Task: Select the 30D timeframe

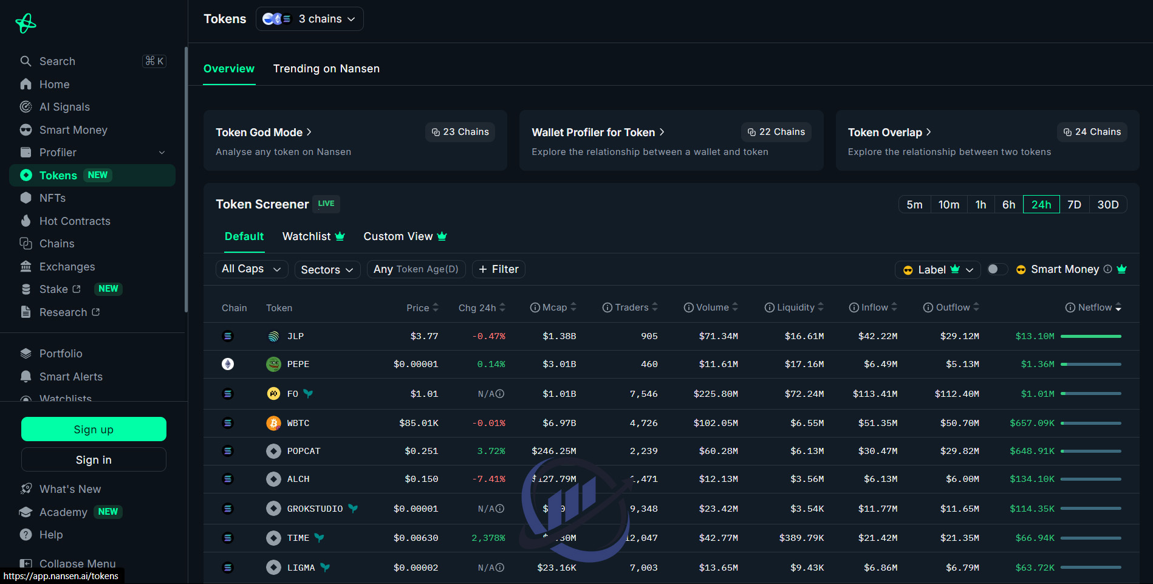Action: (x=1108, y=204)
